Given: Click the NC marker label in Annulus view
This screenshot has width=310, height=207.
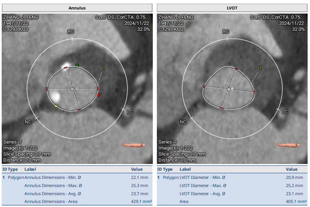Looking at the screenshot, I should [x=28, y=122].
